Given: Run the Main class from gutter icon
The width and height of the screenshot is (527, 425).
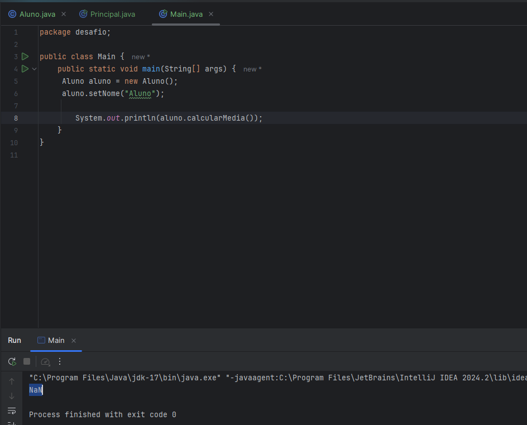Looking at the screenshot, I should (25, 56).
